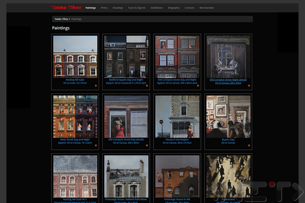The image size is (305, 203).
Task: Click the Notting Hill Gate title link
Action: [x=75, y=80]
